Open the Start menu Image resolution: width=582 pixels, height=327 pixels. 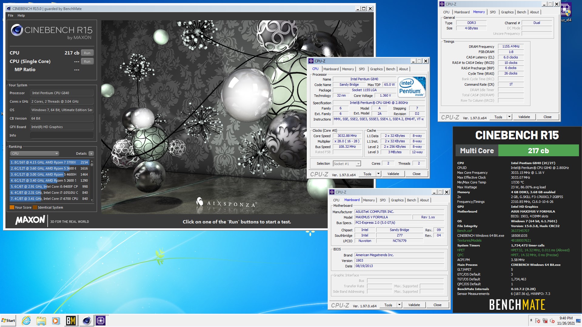click(x=8, y=321)
